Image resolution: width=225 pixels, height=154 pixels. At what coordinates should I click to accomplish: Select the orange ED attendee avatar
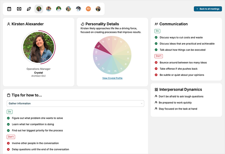point(88,9)
